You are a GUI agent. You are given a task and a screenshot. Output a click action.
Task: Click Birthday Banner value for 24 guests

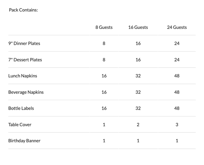point(177,141)
